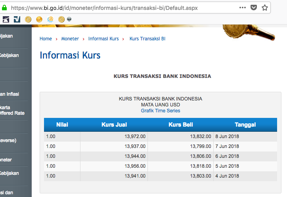This screenshot has width=287, height=197.
Task: Click the date 4 Jun 2018
Action: [x=227, y=176]
